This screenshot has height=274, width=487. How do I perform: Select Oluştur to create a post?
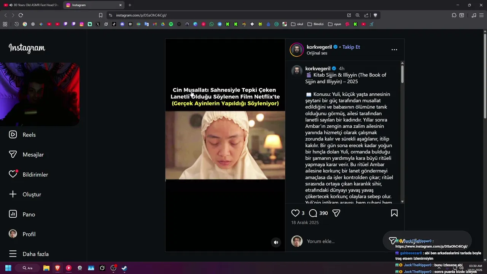pos(25,194)
